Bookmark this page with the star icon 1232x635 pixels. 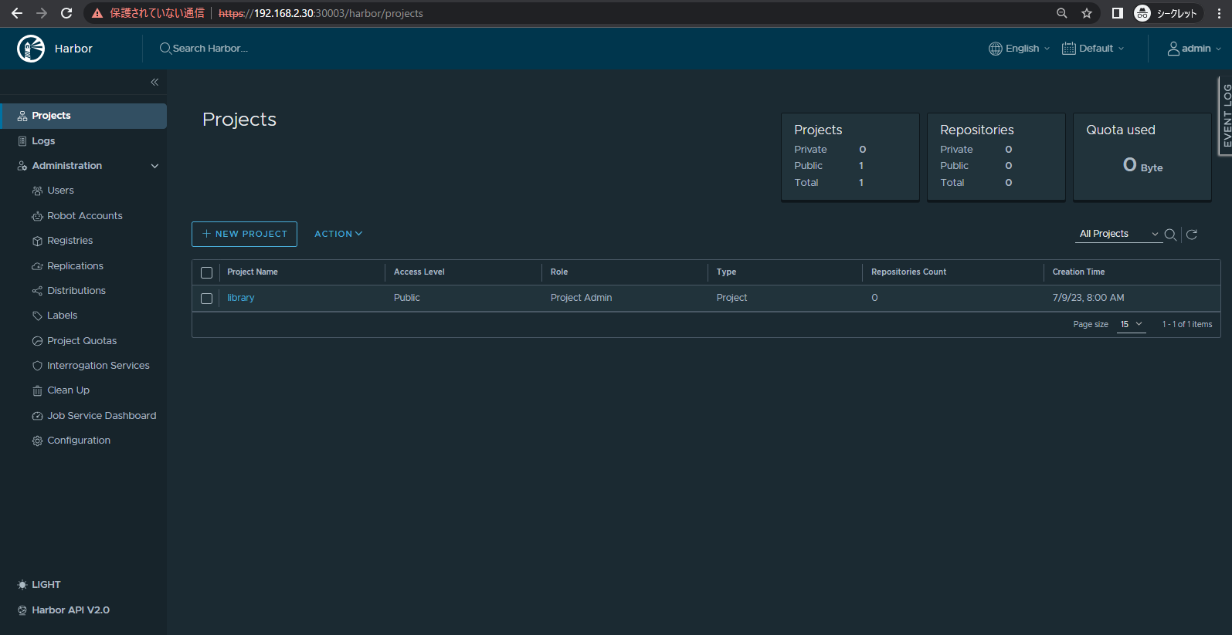click(1087, 13)
